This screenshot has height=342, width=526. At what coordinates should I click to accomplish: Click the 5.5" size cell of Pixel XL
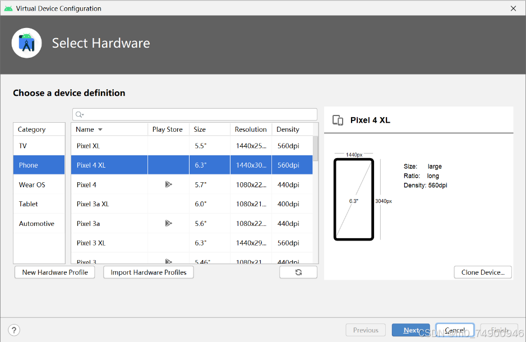[210, 146]
